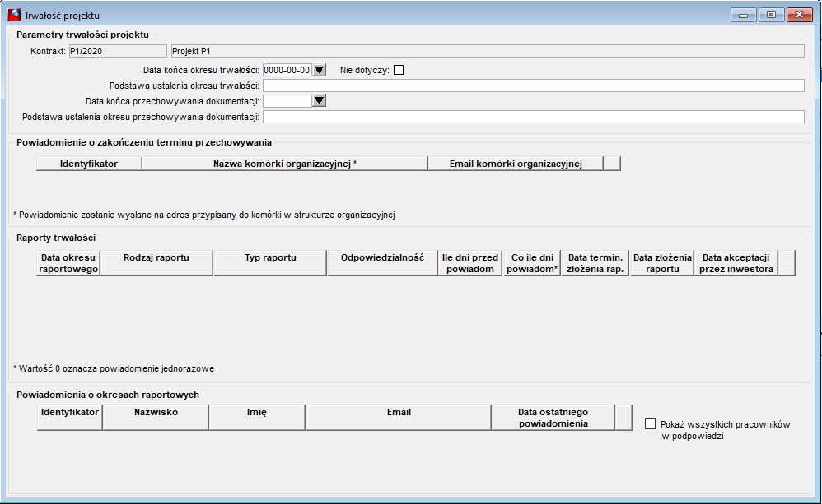Click 'Data ostatniego powiadomienia' column header

click(x=553, y=417)
